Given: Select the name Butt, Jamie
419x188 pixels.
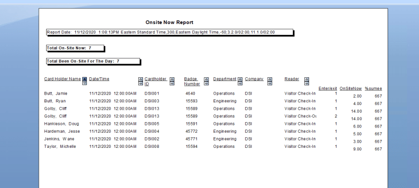Looking at the screenshot, I should click(56, 93).
